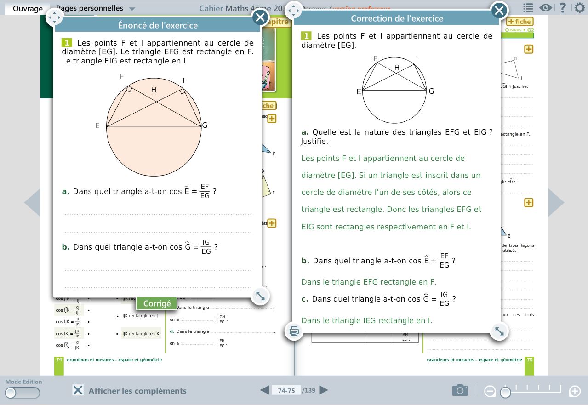The image size is (588, 405).
Task: Toggle the eye visibility icon
Action: click(545, 8)
